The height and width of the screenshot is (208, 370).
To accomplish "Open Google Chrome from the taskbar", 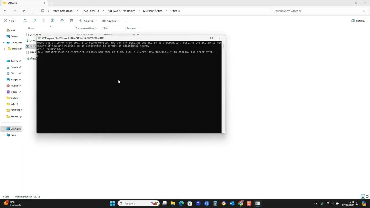I will coord(240,203).
